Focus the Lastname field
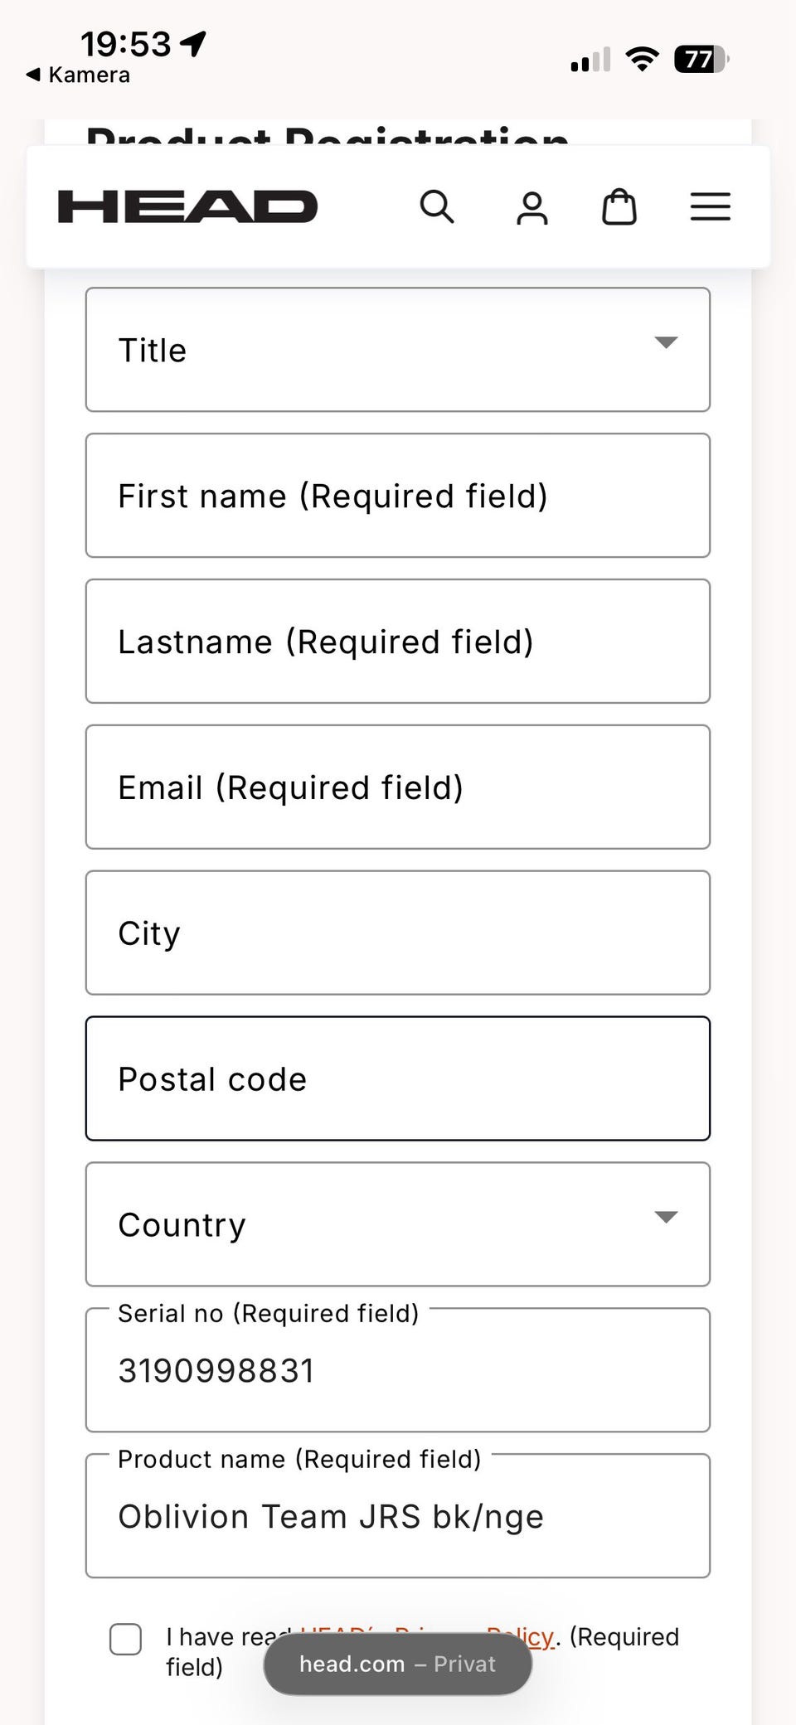Viewport: 796px width, 1725px height. [x=398, y=642]
